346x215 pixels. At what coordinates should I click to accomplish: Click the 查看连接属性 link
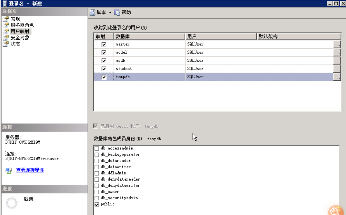click(x=30, y=170)
